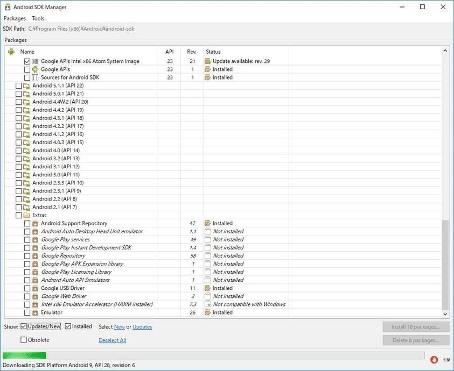Click the scroll up arrow of package list
Screen dimensions: 454x371
(x=445, y=51)
